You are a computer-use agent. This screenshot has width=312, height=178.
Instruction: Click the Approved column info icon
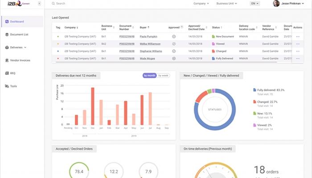pyautogui.click(x=182, y=27)
